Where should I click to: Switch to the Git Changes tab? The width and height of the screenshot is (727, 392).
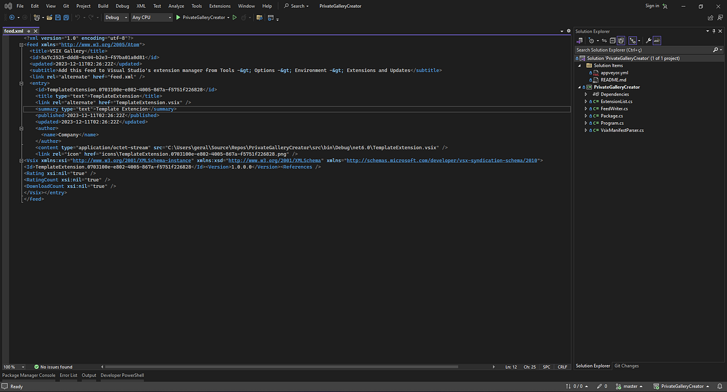click(x=626, y=365)
